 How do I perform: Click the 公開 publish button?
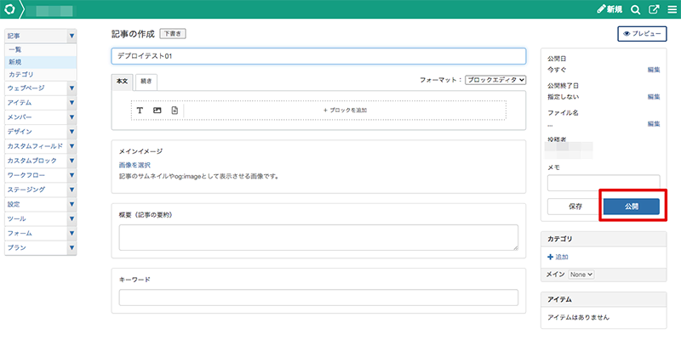coord(631,206)
